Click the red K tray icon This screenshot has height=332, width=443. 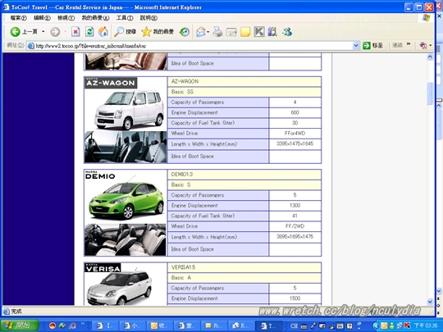coord(407,325)
